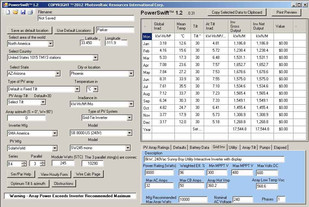Screen dimensions: 309x207
Task: Click the Jan row label in table
Action: coord(147,44)
